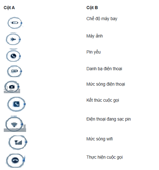Click the airplane mode icon
Screen dimensions: 159x170
[13, 39]
